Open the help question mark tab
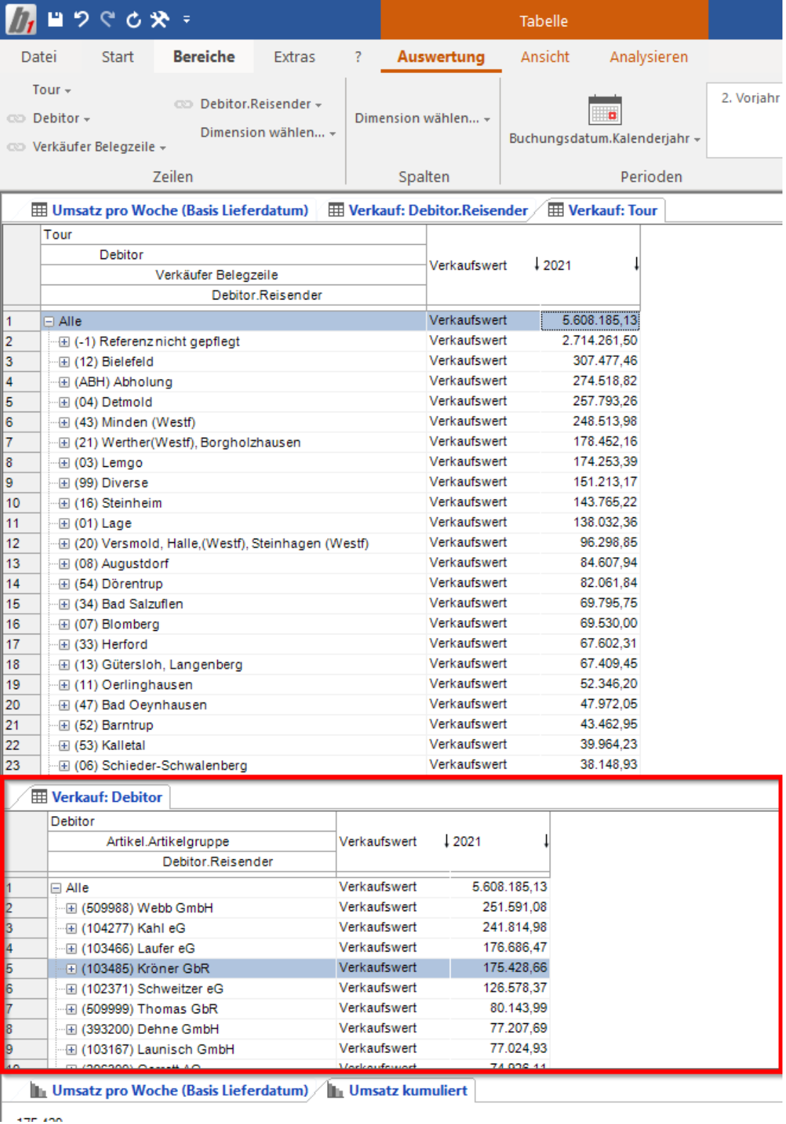Screen dimensions: 786x1124 (x=358, y=57)
